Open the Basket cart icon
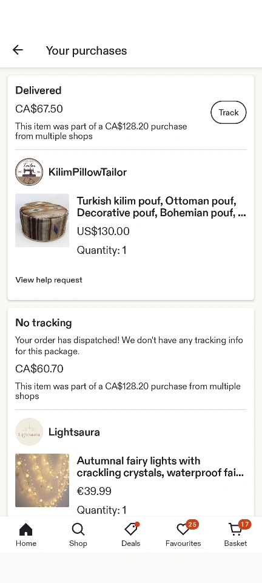 235,529
